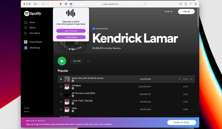Open a new tab with the plus icon
Image resolution: width=222 pixels, height=129 pixels.
(x=191, y=4)
